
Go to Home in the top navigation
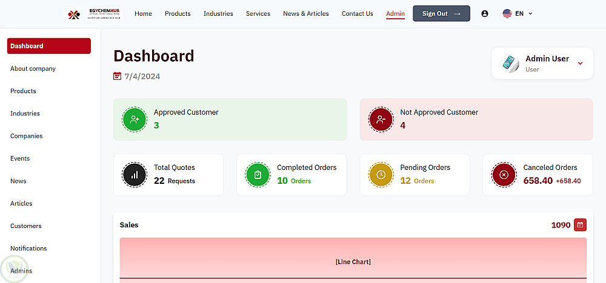[x=143, y=13]
